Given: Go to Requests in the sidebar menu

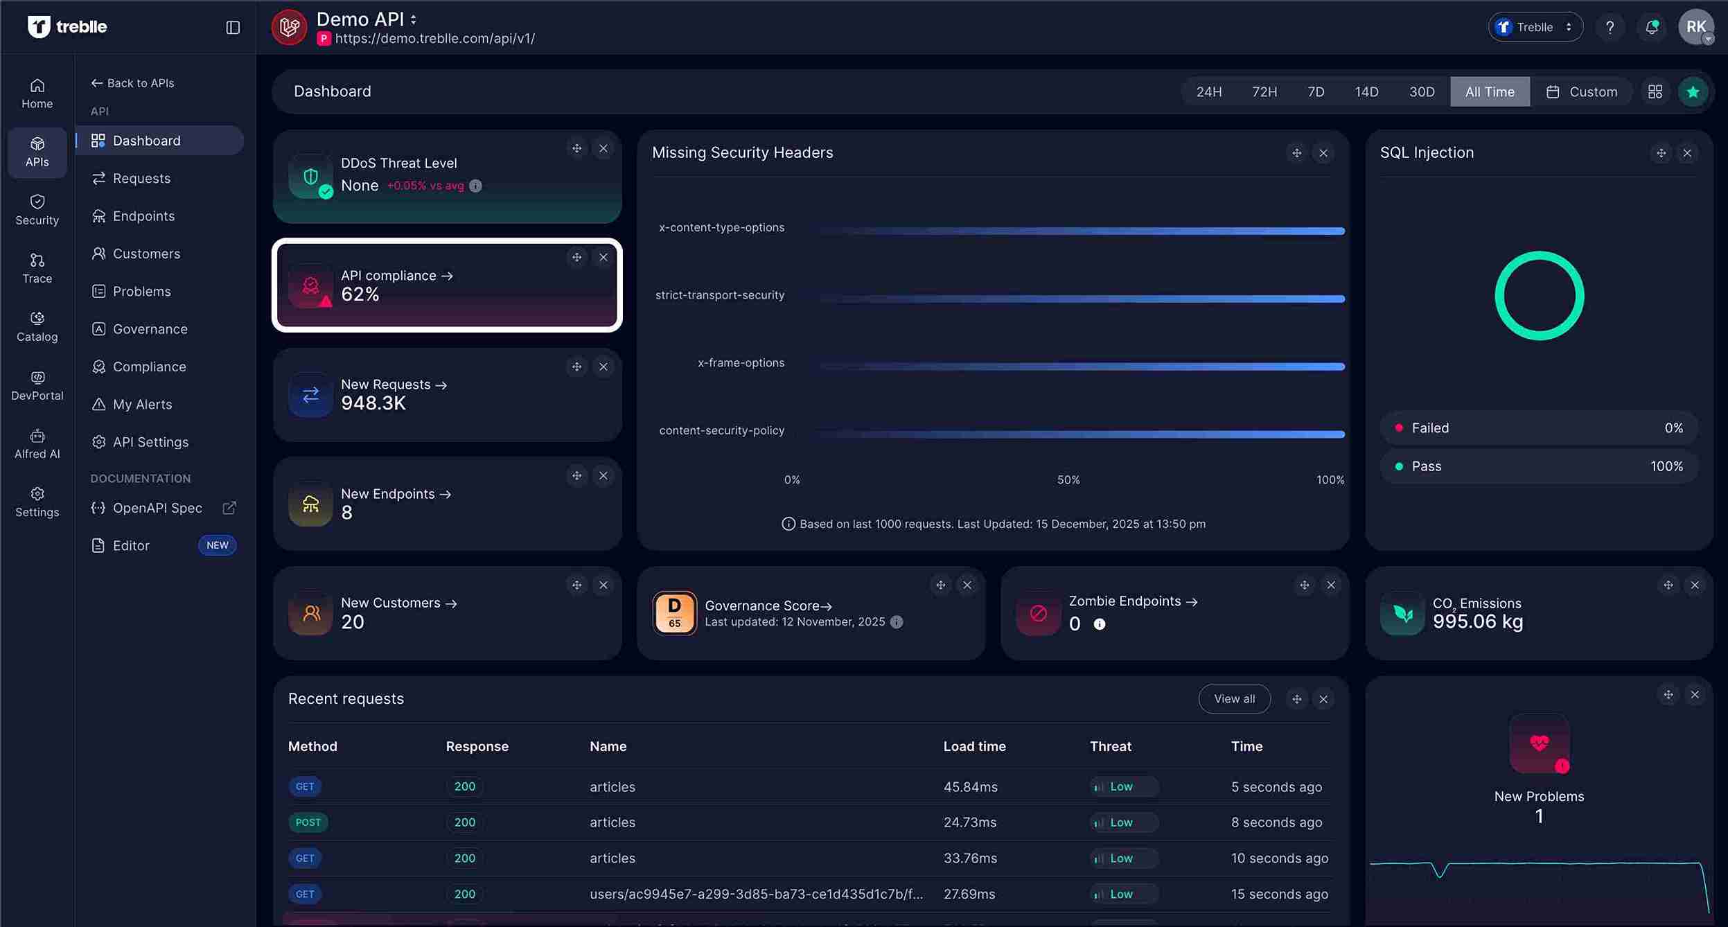Looking at the screenshot, I should pyautogui.click(x=141, y=178).
